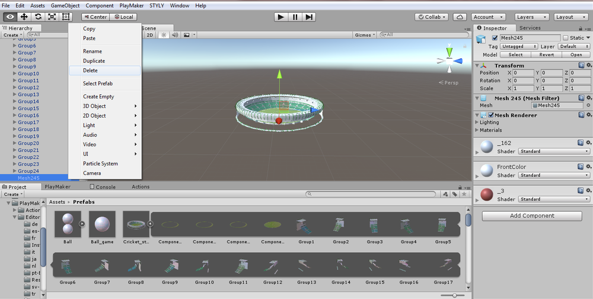Open FrontColor material help icon

[581, 167]
